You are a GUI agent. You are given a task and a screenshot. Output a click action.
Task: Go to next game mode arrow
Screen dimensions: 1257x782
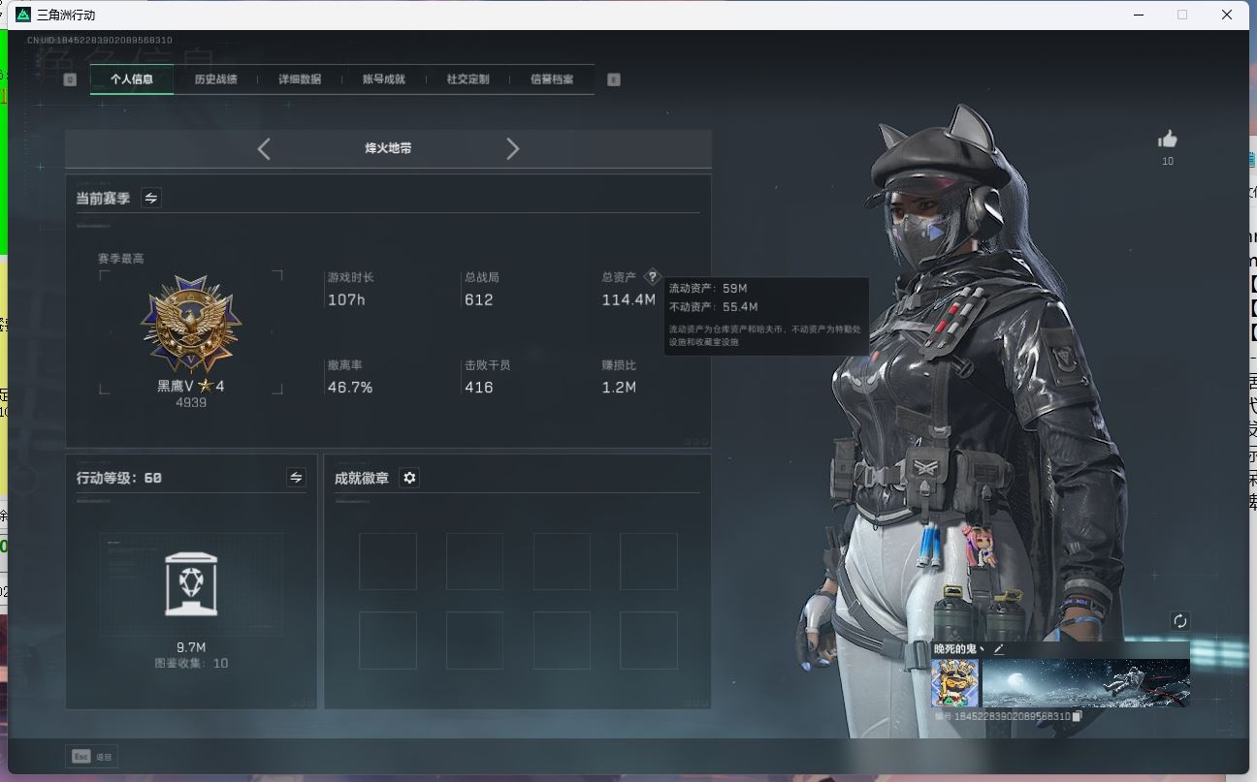pos(513,148)
